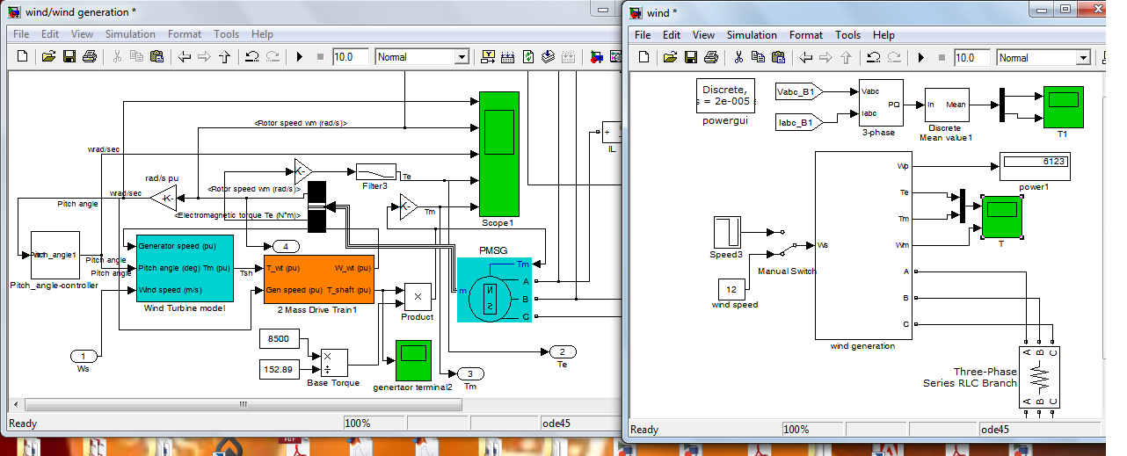Click Back arrow in wind window toolbar
This screenshot has width=1127, height=456.
(x=805, y=57)
